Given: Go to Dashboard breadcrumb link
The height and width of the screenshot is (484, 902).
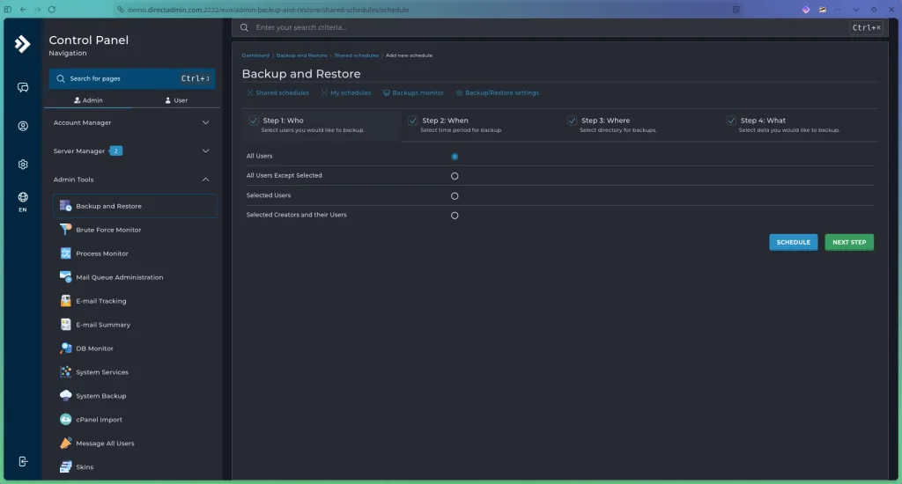Looking at the screenshot, I should click(255, 55).
